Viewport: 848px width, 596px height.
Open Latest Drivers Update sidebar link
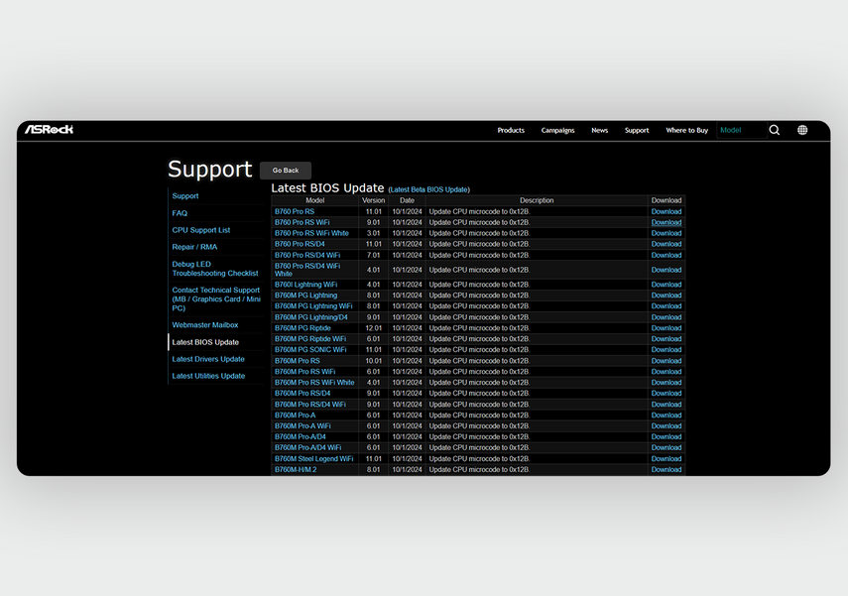pyautogui.click(x=208, y=359)
